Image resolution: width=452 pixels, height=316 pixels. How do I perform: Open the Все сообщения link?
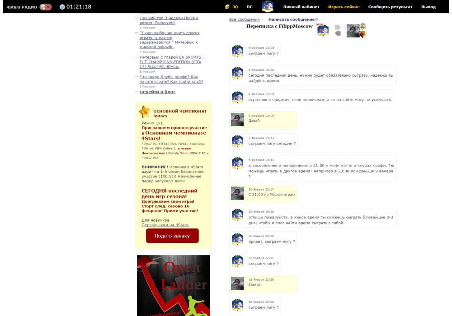[244, 19]
